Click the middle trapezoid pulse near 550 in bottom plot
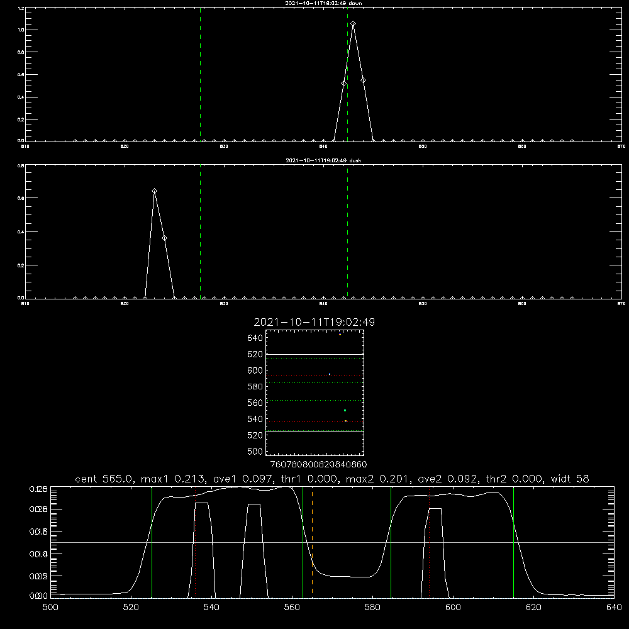Image resolution: width=629 pixels, height=629 pixels. click(254, 550)
